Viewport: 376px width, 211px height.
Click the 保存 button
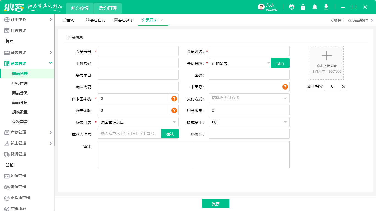(216, 204)
